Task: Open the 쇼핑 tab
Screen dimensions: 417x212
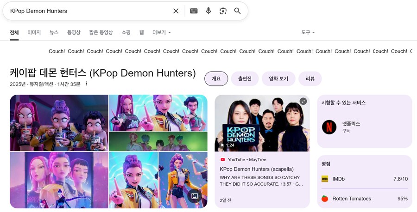Action: click(x=126, y=32)
